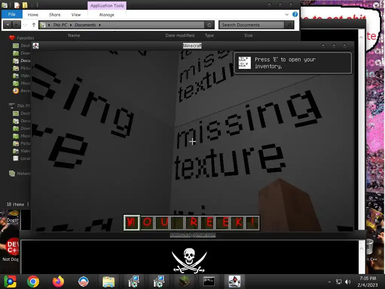
Task: Expand the Explorer ribbon with the chevron
Action: point(286,15)
